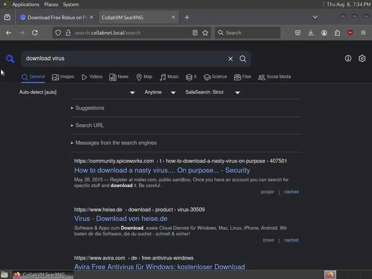Clear the search query with X
The width and height of the screenshot is (372, 279).
(230, 58)
